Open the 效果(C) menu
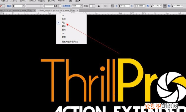The height and width of the screenshot is (112, 186). pyautogui.click(x=32, y=1)
